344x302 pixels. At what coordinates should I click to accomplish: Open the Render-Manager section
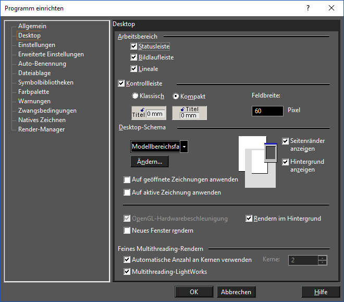tap(42, 129)
